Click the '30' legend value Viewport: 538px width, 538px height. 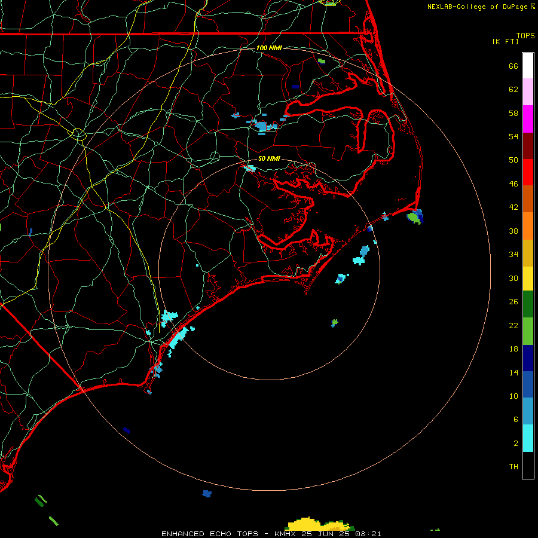(513, 278)
